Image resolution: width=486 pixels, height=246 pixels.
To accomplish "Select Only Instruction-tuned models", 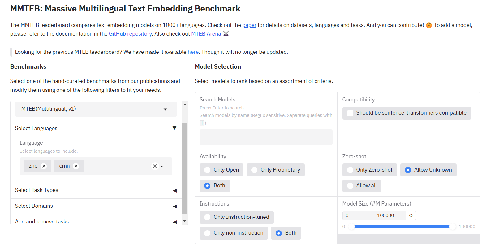I will pyautogui.click(x=208, y=217).
